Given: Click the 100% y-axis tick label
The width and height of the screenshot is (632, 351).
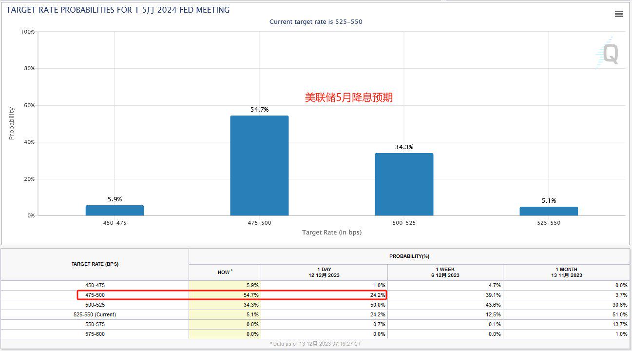Looking at the screenshot, I should point(28,32).
